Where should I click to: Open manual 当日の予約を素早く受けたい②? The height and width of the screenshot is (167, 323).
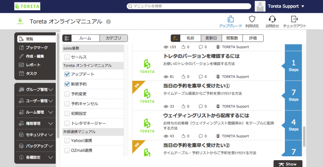(197, 145)
